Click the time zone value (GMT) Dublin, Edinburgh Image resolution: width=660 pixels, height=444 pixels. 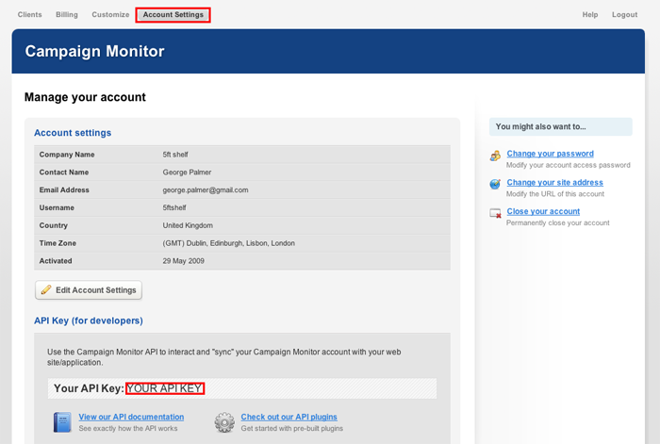click(228, 243)
